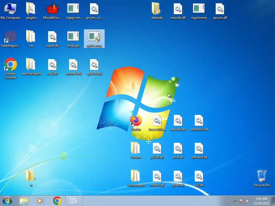Open Chrome from the taskbar

coord(57,201)
